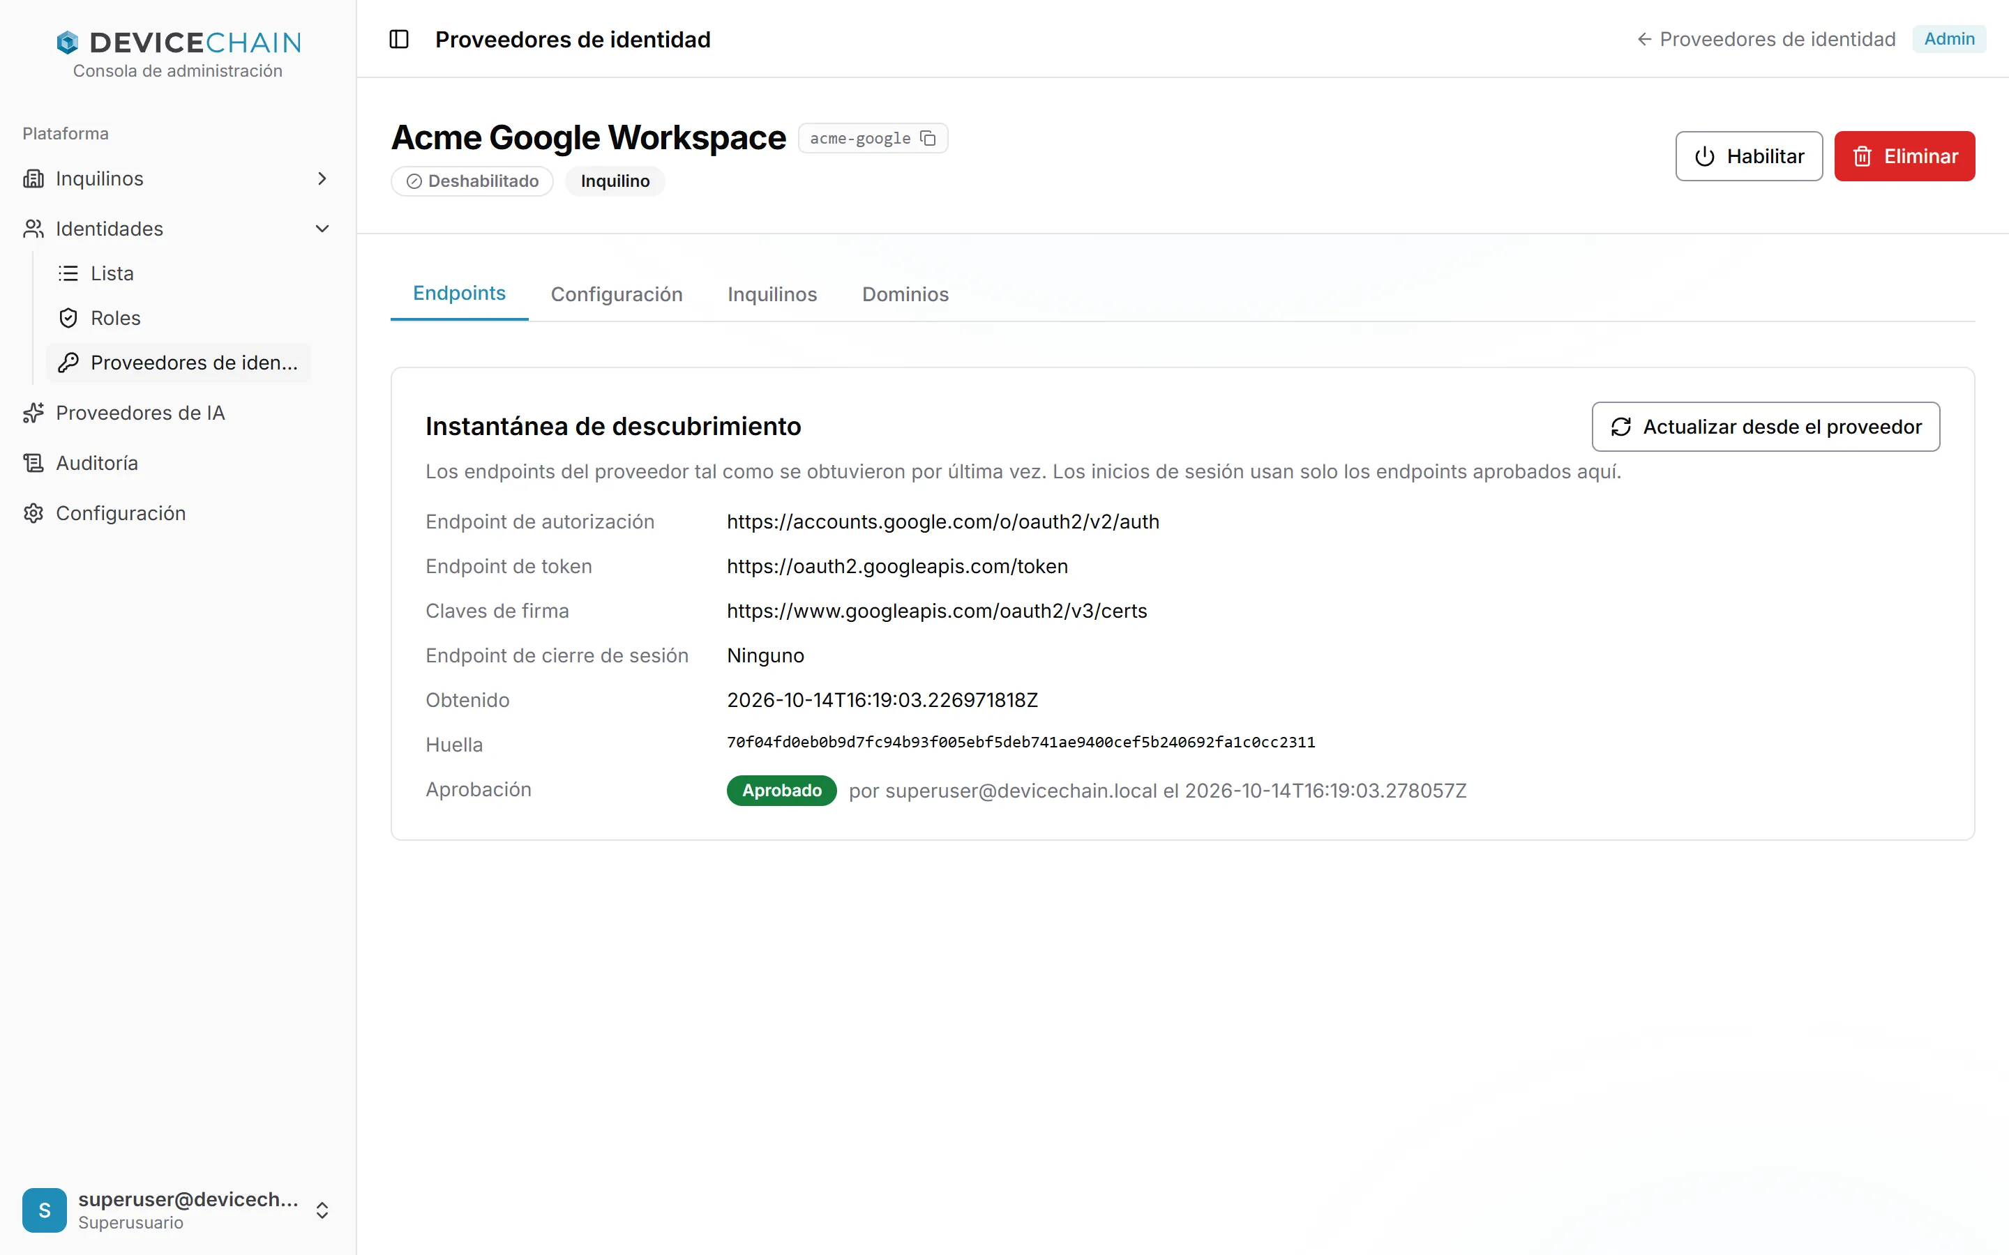Click the sparkle icon for Proveedores de IA

[x=33, y=413]
